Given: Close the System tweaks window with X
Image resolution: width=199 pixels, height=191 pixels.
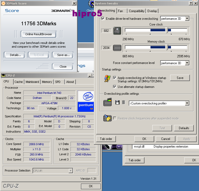Looking at the screenshot, I should pos(196,3).
